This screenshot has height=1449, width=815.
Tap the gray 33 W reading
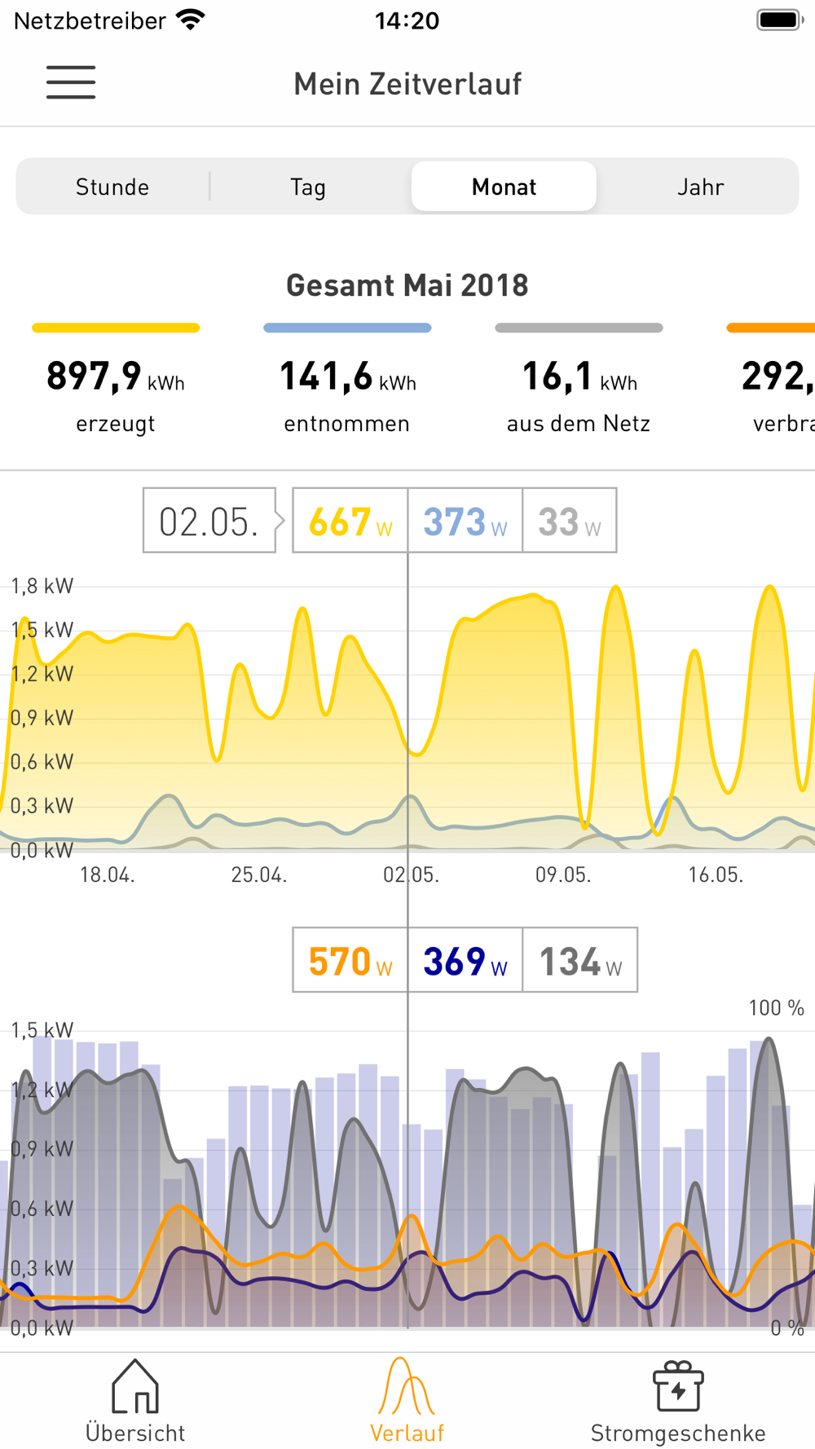(x=570, y=521)
